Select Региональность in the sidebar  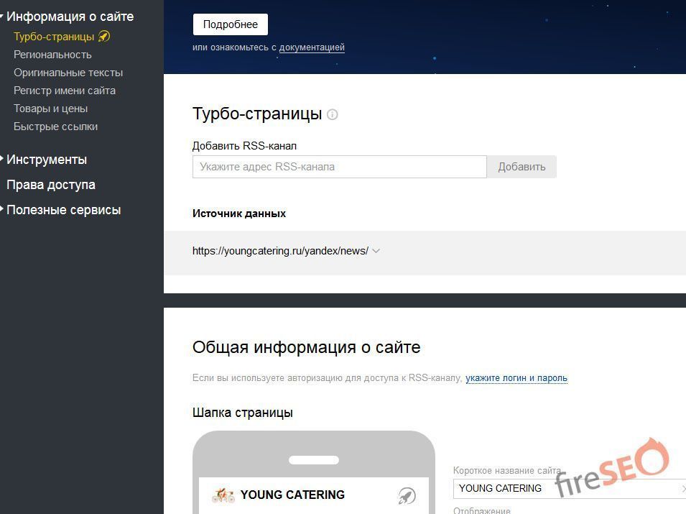click(52, 54)
